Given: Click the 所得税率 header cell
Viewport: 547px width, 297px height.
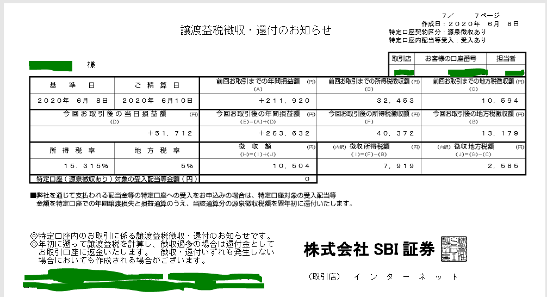Looking at the screenshot, I should coord(72,151).
